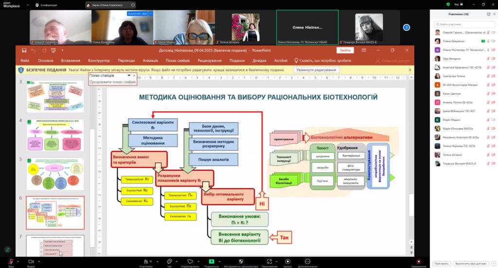
Task: Show next video tiles with blue arrow
Action: (x=407, y=28)
